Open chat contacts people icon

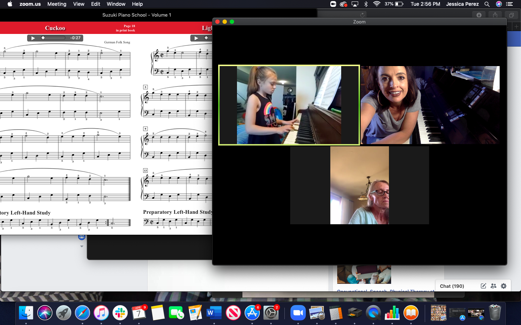[x=494, y=286]
